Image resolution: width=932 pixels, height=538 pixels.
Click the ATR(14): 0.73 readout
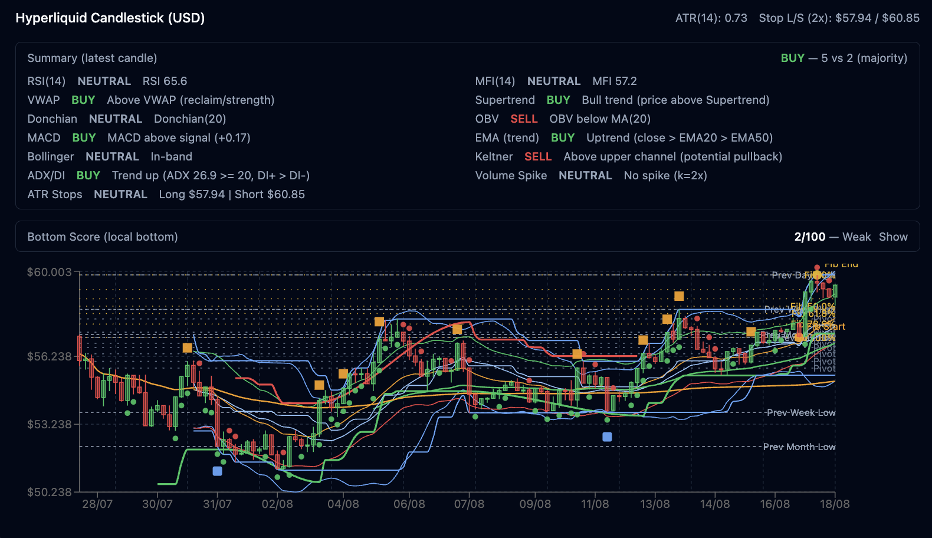pyautogui.click(x=711, y=18)
